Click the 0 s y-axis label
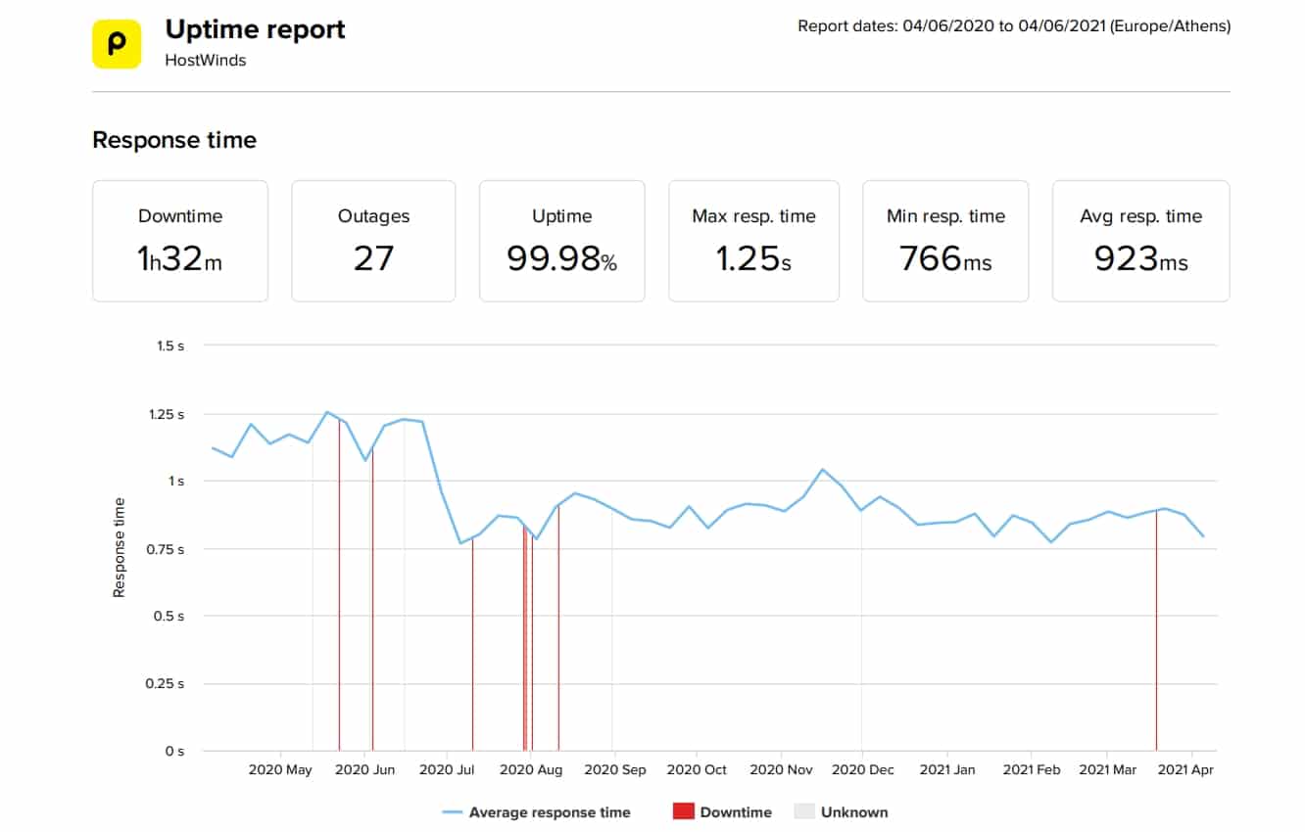This screenshot has width=1305, height=832. [x=174, y=751]
